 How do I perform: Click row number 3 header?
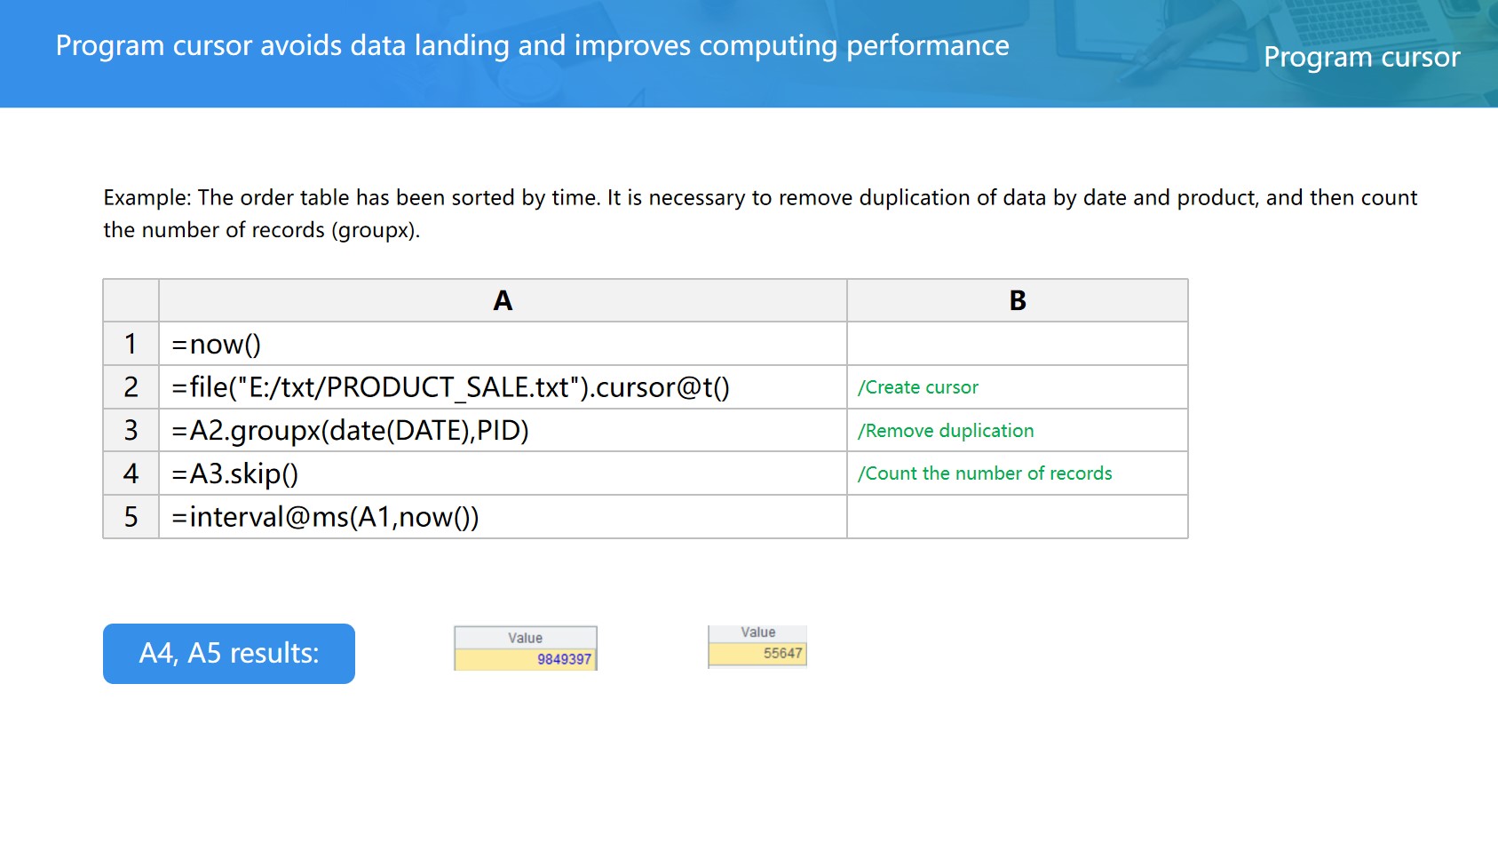131,431
